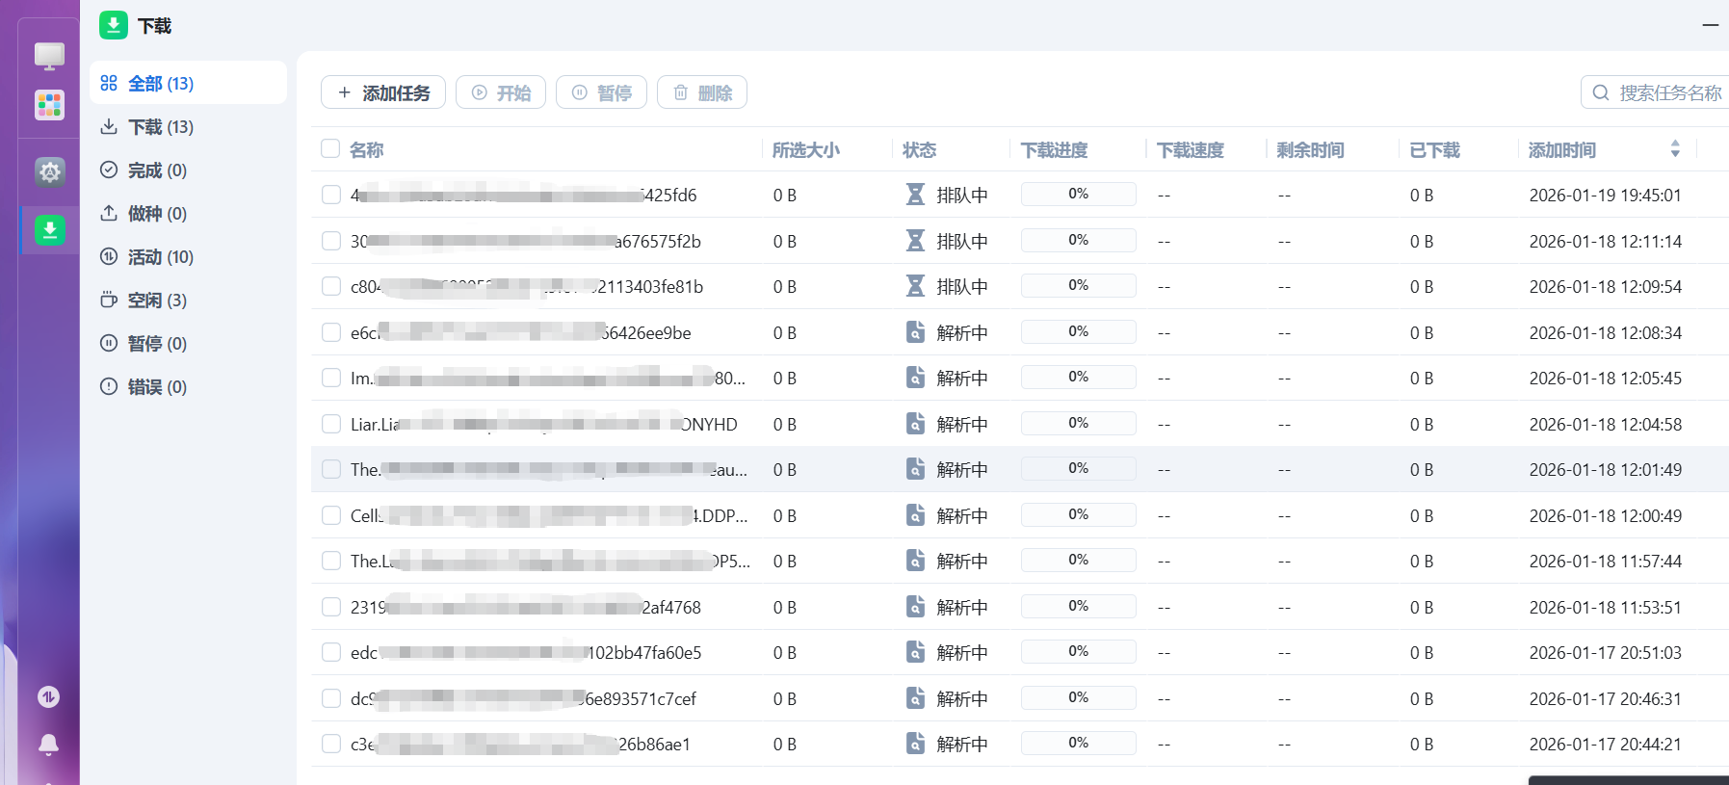Select timestamp 2026-01-18 12:05:45

(1606, 378)
